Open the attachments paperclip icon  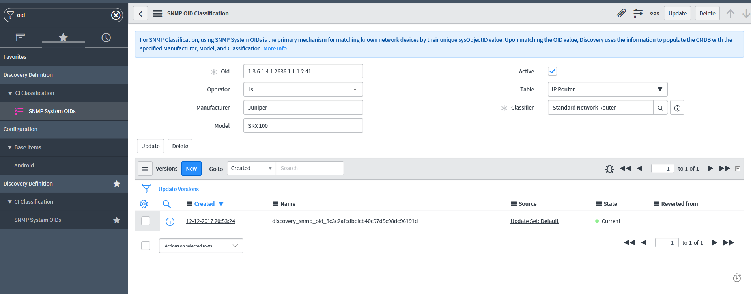click(621, 13)
